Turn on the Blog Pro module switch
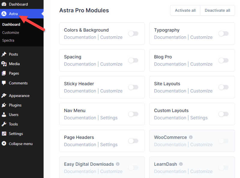The width and height of the screenshot is (240, 178). point(223,60)
